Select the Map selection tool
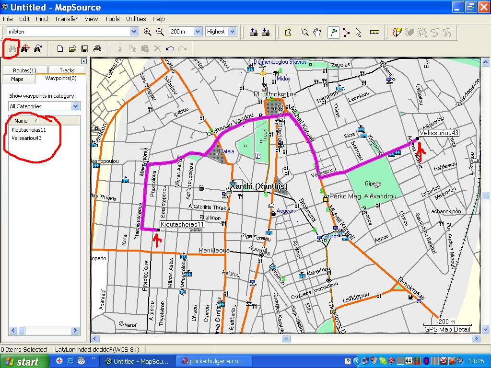The height and width of the screenshot is (368, 491). pos(288,32)
